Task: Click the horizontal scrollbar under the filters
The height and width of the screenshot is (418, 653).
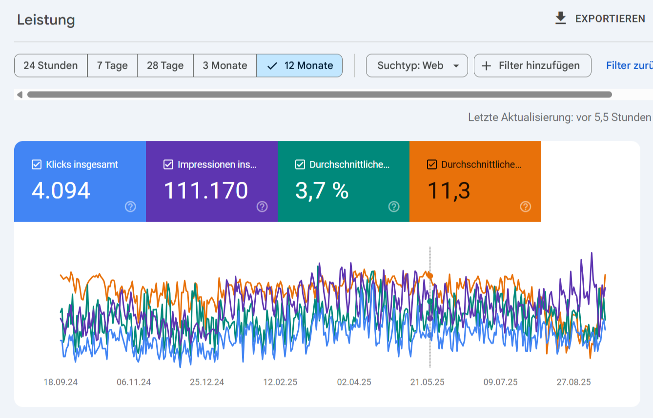Action: tap(319, 95)
